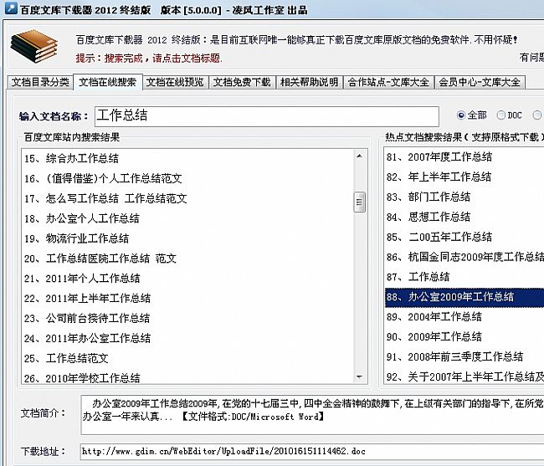Go to the 文档免费下载 tab
Image resolution: width=544 pixels, height=466 pixels.
pos(241,82)
